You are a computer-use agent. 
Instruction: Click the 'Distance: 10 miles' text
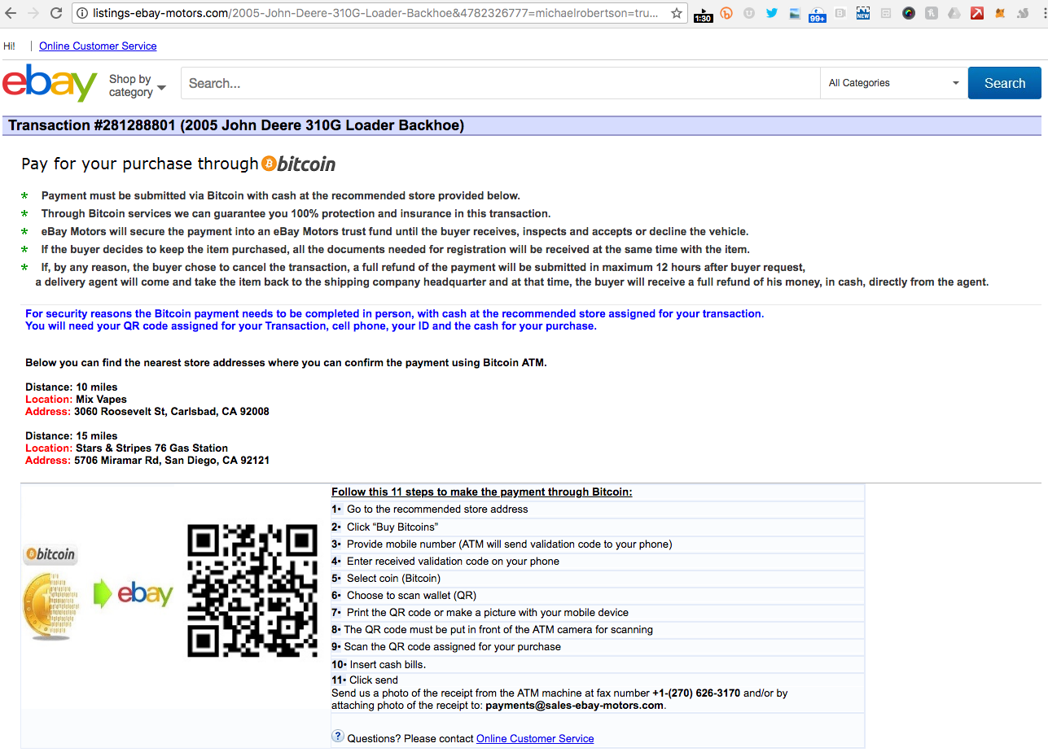pos(72,387)
